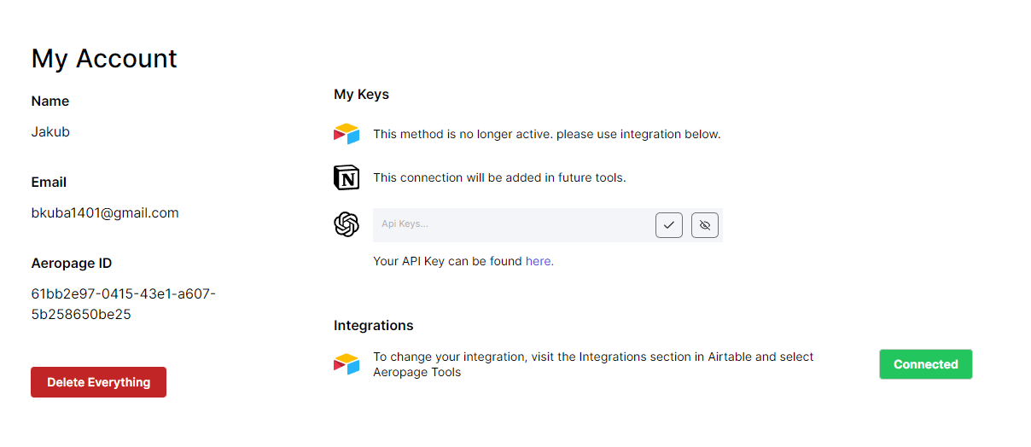
Task: Select the email bkuba1401@gmail.com text
Action: pyautogui.click(x=105, y=213)
